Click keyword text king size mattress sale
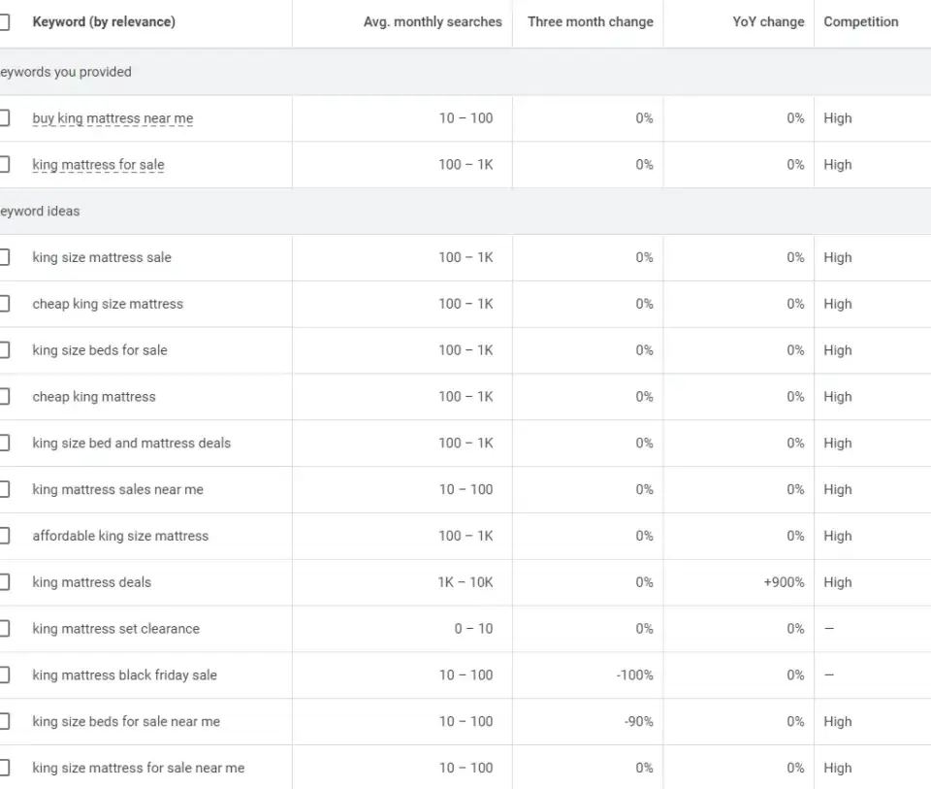The height and width of the screenshot is (789, 931). pyautogui.click(x=102, y=257)
